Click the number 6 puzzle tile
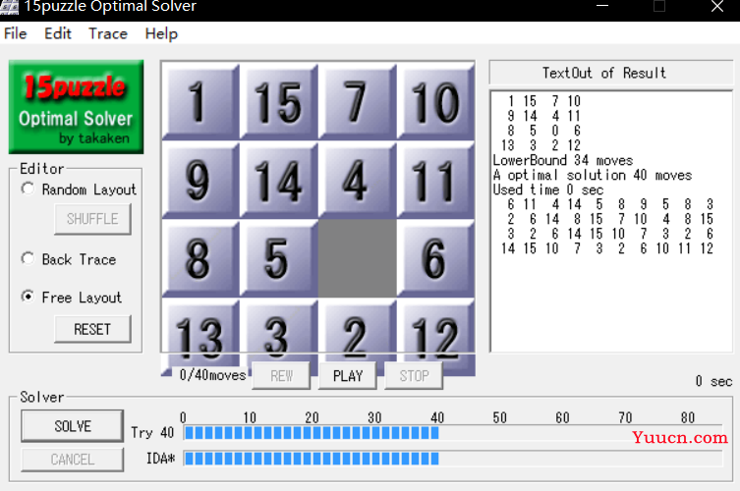Image resolution: width=740 pixels, height=491 pixels. [435, 259]
